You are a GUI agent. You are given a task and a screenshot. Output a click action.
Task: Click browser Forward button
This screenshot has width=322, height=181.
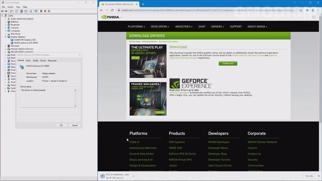click(x=107, y=10)
